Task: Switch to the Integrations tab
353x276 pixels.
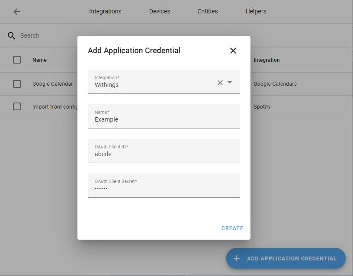Action: coord(105,12)
